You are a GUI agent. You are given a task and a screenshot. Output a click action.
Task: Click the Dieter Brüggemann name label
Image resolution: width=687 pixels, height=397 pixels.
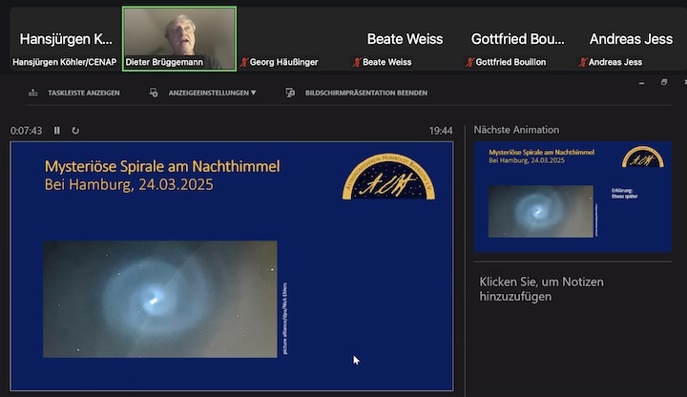click(x=164, y=62)
